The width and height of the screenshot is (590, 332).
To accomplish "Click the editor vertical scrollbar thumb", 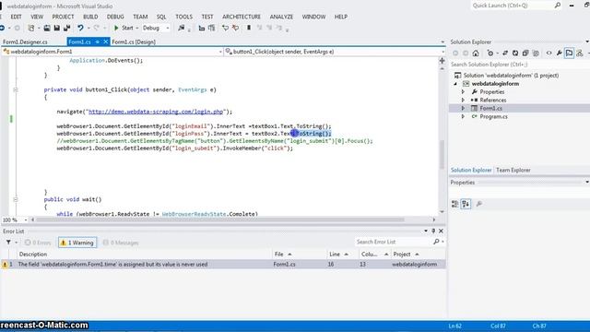I will click(x=442, y=154).
